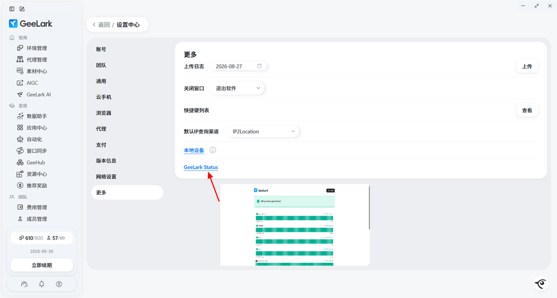
Task: Click the GeeLark logo
Action: coord(30,24)
